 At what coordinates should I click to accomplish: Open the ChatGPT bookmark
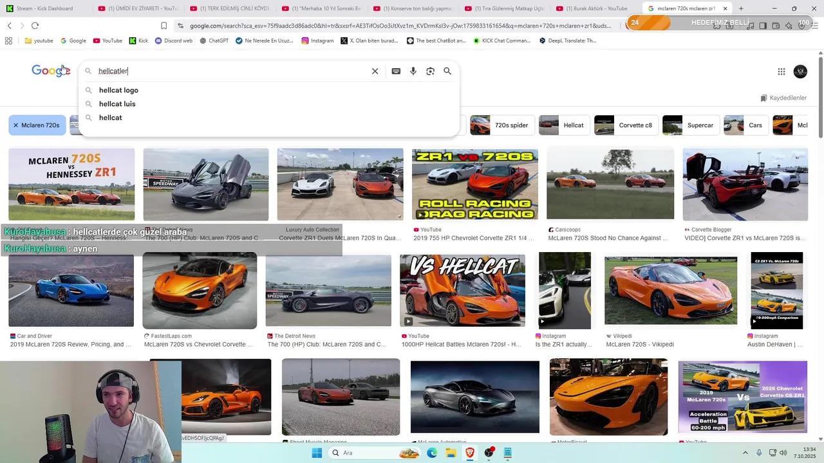coord(214,41)
